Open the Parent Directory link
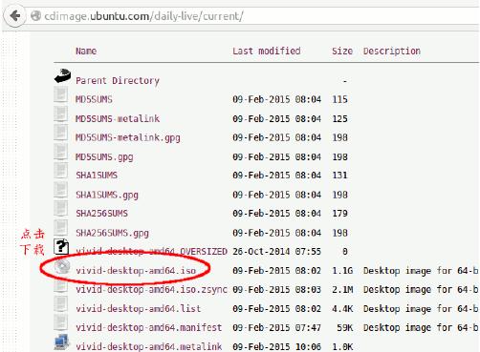The image size is (480, 352). point(118,81)
